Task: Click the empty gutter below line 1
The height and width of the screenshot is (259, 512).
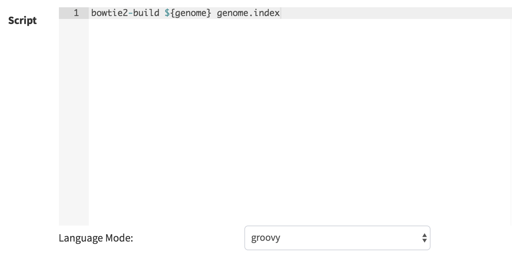Action: (x=73, y=122)
